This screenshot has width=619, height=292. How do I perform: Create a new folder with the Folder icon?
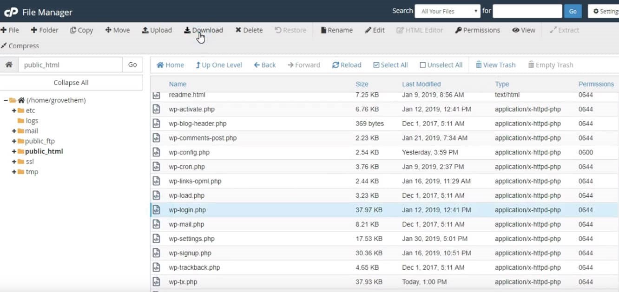point(45,30)
